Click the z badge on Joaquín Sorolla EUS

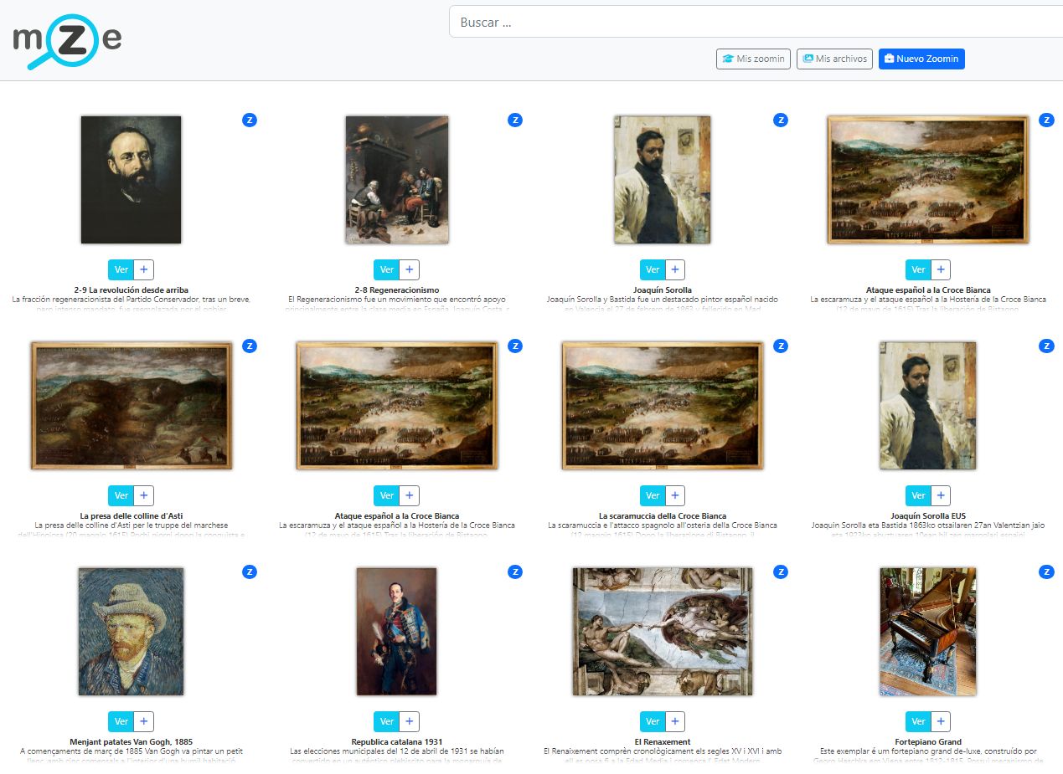pyautogui.click(x=1046, y=346)
